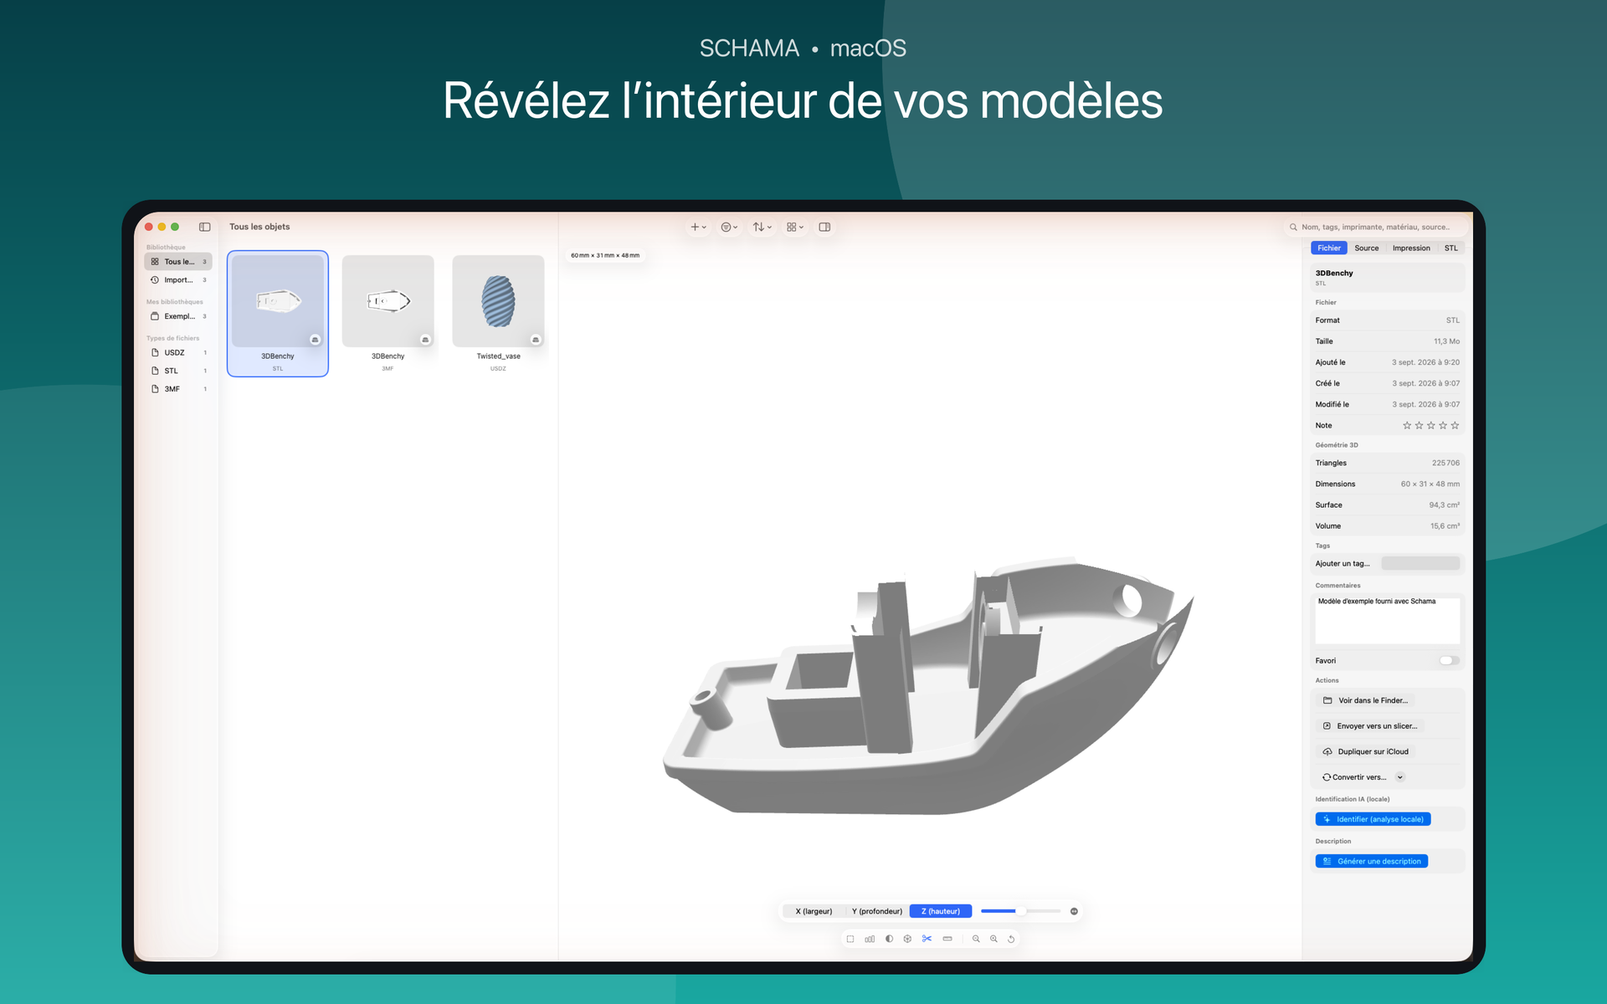The height and width of the screenshot is (1004, 1607).
Task: Toggle the left sidebar visibility icon
Action: pyautogui.click(x=204, y=227)
